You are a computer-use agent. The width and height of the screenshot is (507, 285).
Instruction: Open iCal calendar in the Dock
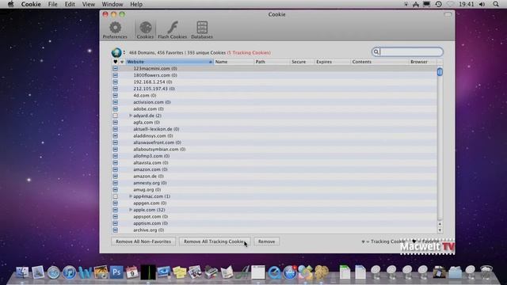(x=132, y=272)
